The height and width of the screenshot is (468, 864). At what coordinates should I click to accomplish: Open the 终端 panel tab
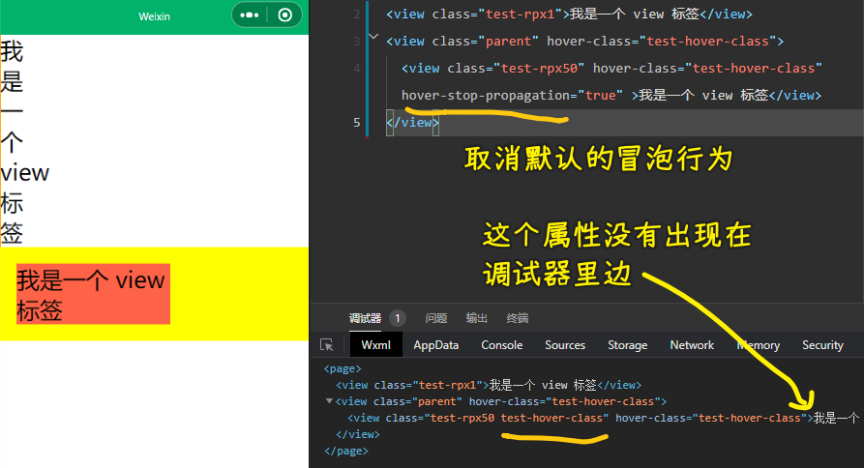point(518,318)
